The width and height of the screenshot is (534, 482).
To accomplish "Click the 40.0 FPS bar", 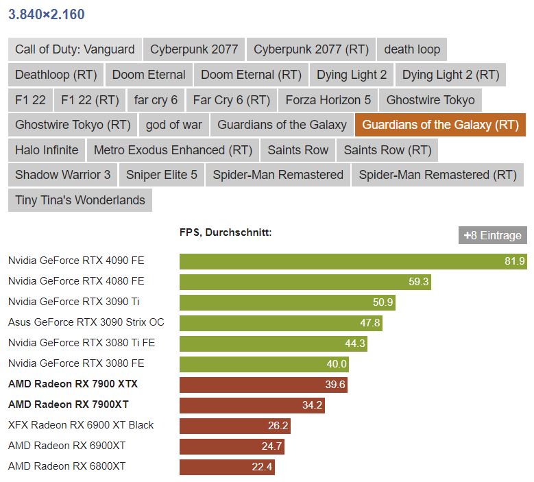I will click(x=265, y=364).
